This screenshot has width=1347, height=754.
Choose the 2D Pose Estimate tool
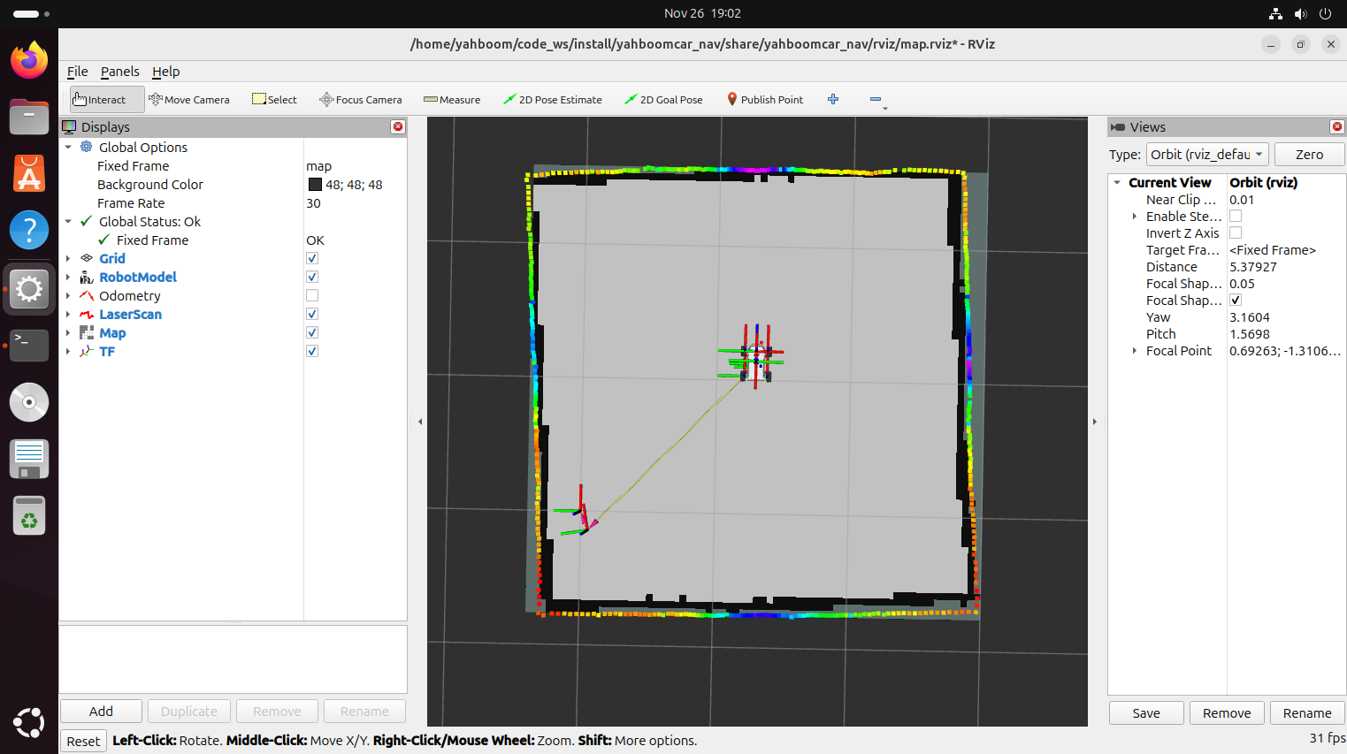click(553, 100)
